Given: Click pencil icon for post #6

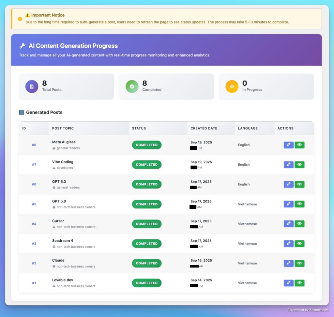Looking at the screenshot, I should pos(288,184).
